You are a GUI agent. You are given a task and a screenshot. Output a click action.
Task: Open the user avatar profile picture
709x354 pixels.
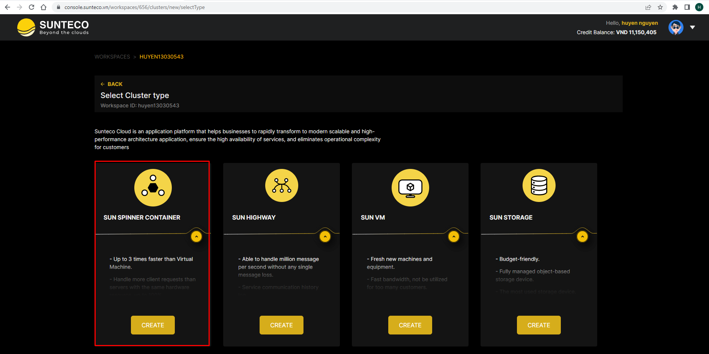tap(676, 27)
